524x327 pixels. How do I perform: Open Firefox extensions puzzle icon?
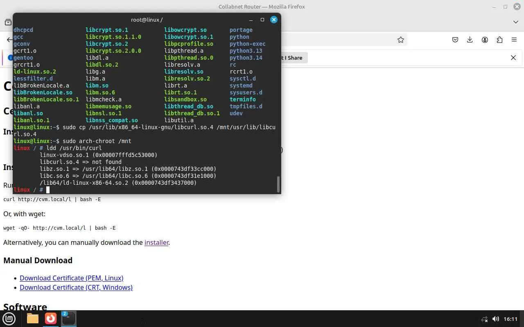[499, 40]
